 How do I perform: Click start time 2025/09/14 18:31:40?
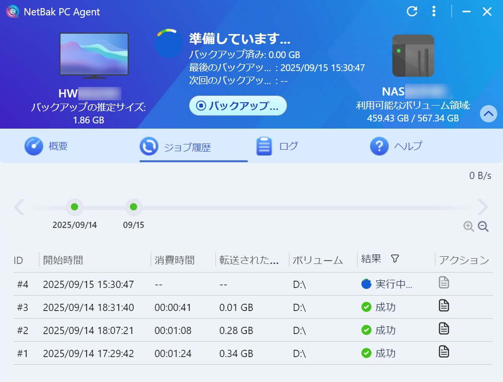pyautogui.click(x=88, y=307)
